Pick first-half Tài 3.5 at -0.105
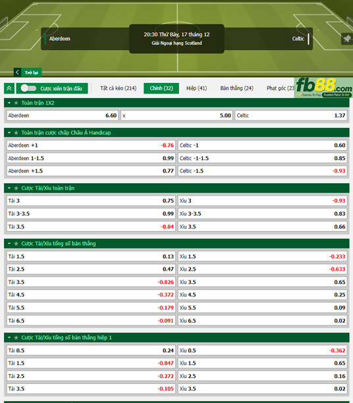 [x=91, y=389]
